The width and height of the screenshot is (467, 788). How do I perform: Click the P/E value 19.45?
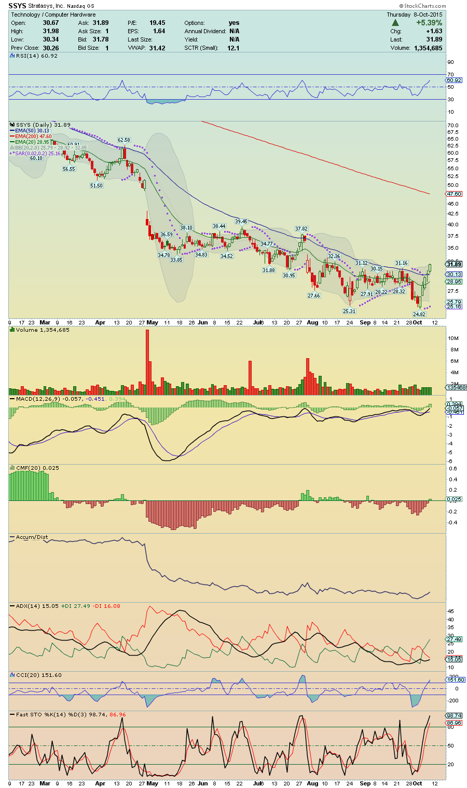tap(157, 23)
